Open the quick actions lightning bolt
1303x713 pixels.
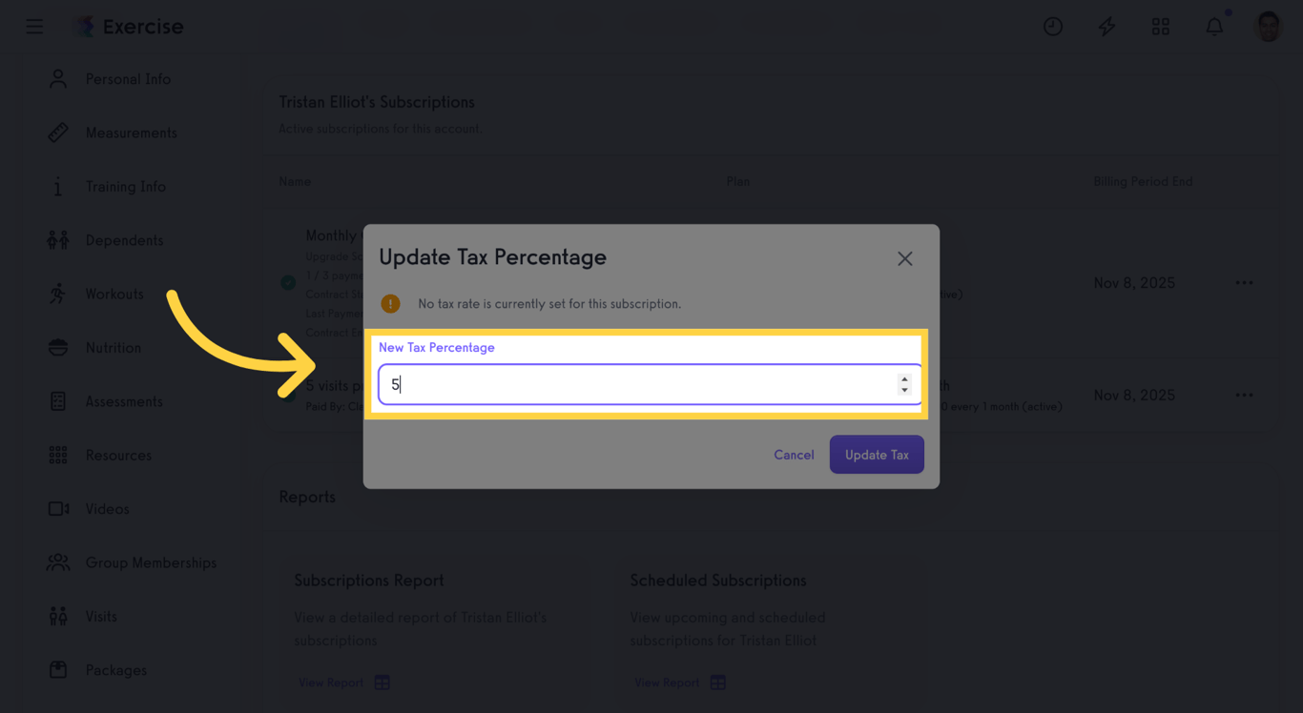point(1107,26)
